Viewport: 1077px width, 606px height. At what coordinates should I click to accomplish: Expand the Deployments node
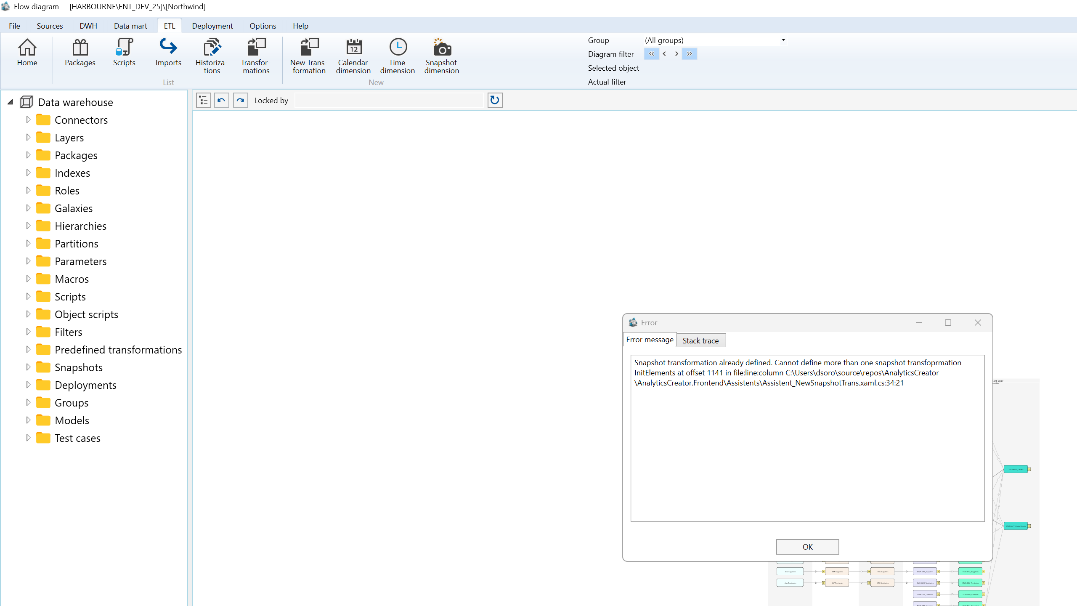(x=28, y=385)
